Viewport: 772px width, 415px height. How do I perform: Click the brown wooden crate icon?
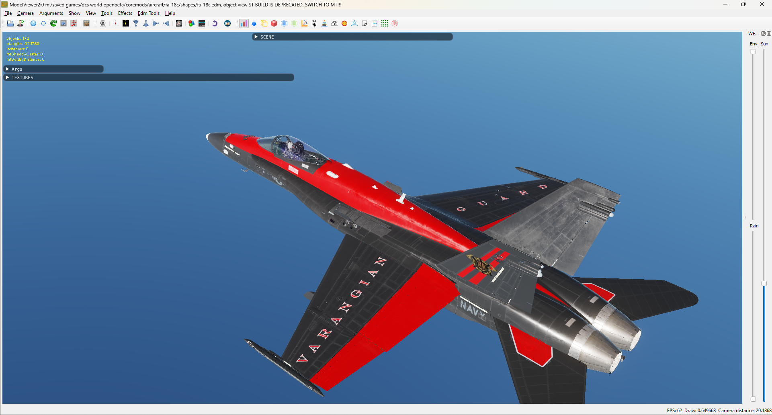point(86,23)
